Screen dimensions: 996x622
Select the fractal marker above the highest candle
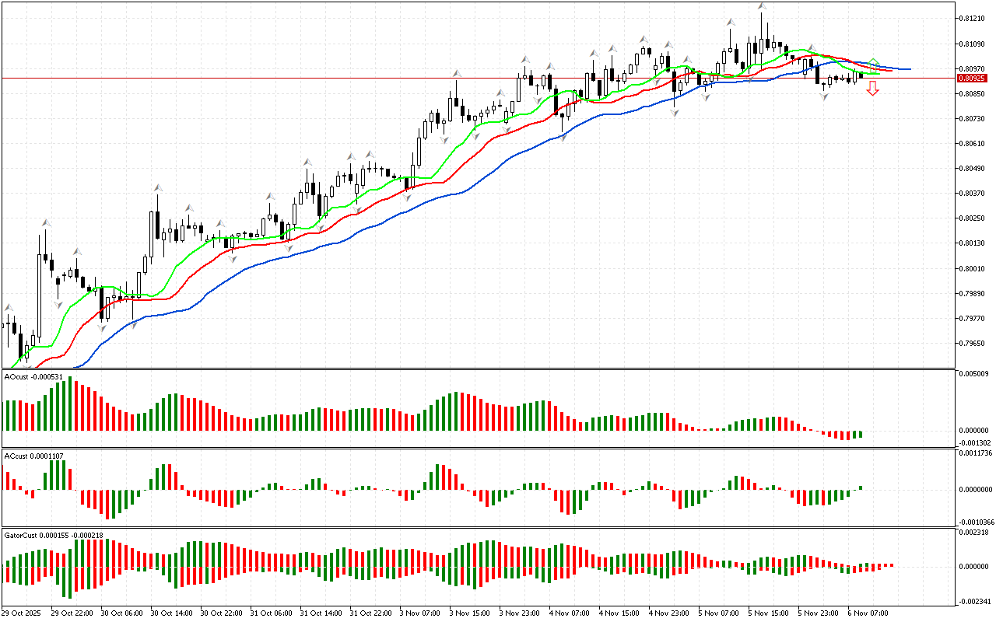click(x=763, y=7)
